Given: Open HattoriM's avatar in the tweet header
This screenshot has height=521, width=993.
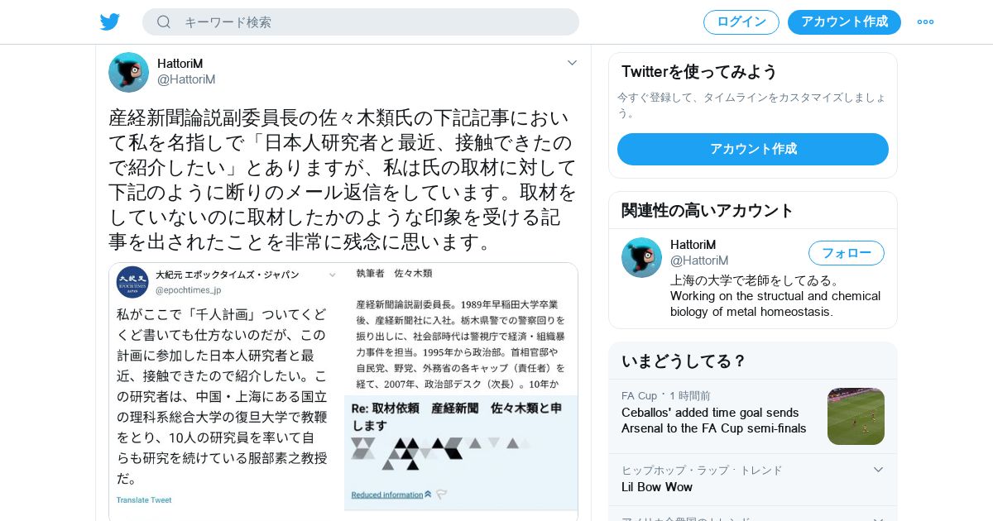Looking at the screenshot, I should tap(128, 72).
